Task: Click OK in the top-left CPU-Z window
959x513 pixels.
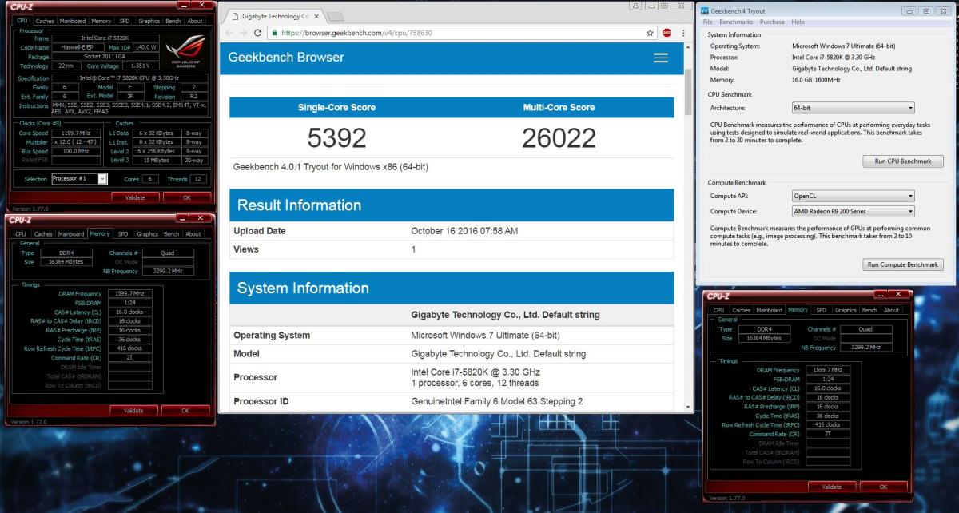Action: click(186, 197)
